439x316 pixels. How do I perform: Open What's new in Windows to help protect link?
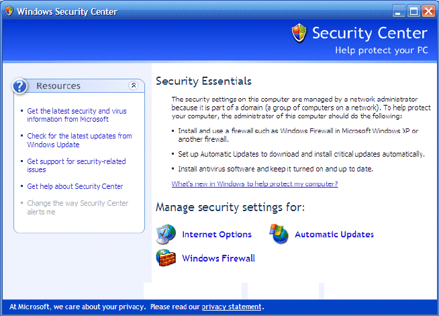(254, 184)
